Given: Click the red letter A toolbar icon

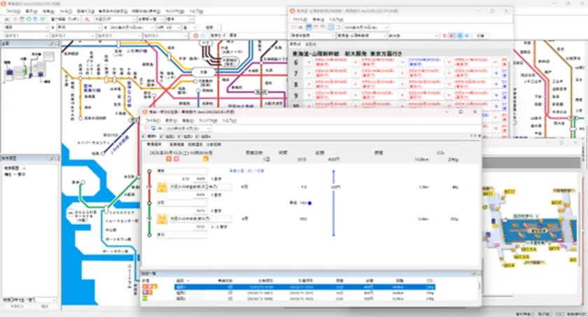Looking at the screenshot, I should 87,20.
